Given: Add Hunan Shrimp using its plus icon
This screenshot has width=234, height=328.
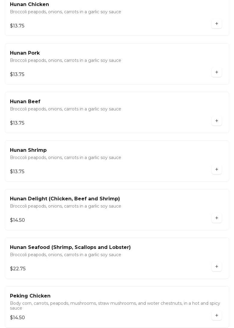Looking at the screenshot, I should click(x=217, y=169).
